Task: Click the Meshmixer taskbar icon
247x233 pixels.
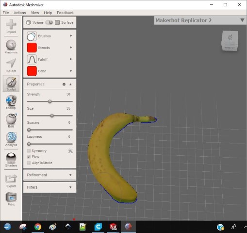Action: point(128,227)
